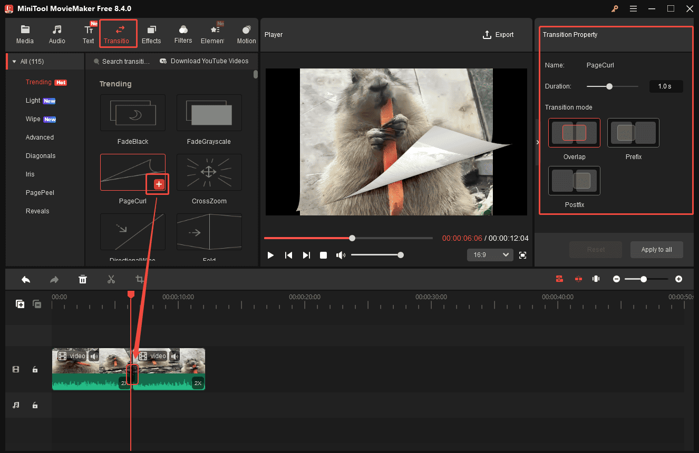Mute the player volume speaker icon
699x453 pixels.
coord(341,254)
